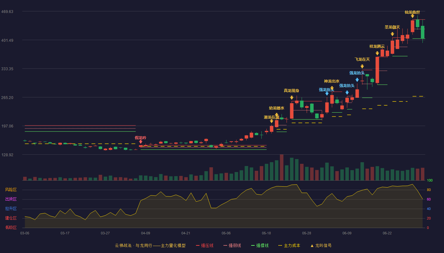
Task: Click the 风险区 zone label
Action: coord(11,190)
